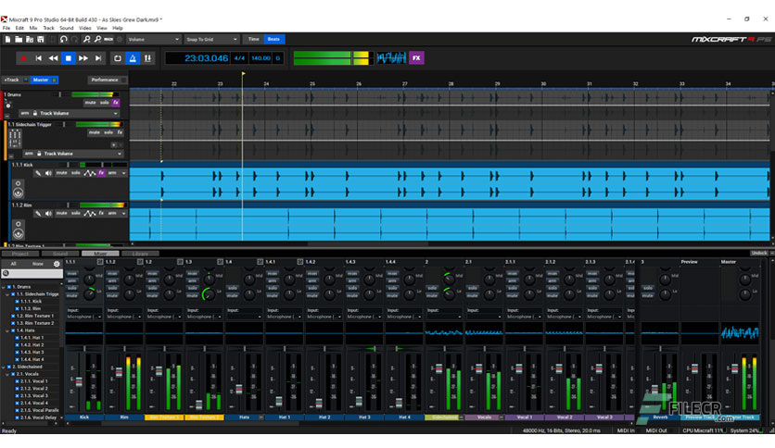Toggle the Metronome button

pos(133,58)
